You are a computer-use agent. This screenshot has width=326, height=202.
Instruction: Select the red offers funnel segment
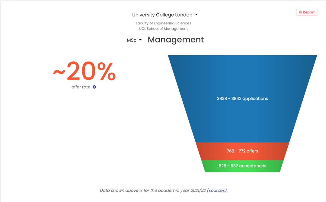(242, 151)
